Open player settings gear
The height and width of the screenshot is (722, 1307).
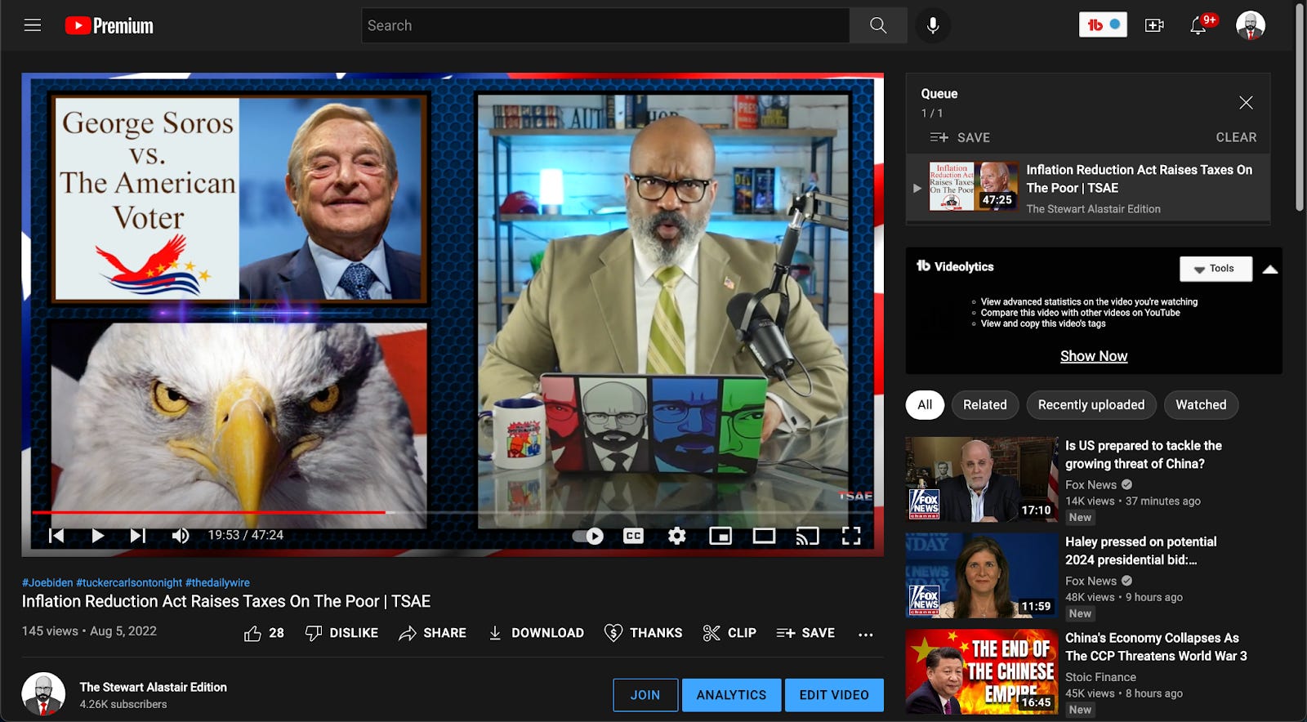(676, 536)
